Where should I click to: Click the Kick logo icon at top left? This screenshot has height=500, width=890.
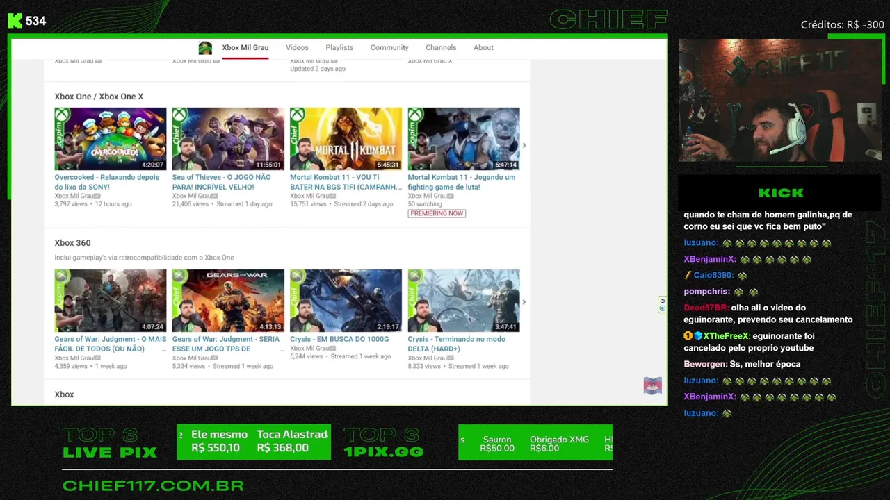15,21
